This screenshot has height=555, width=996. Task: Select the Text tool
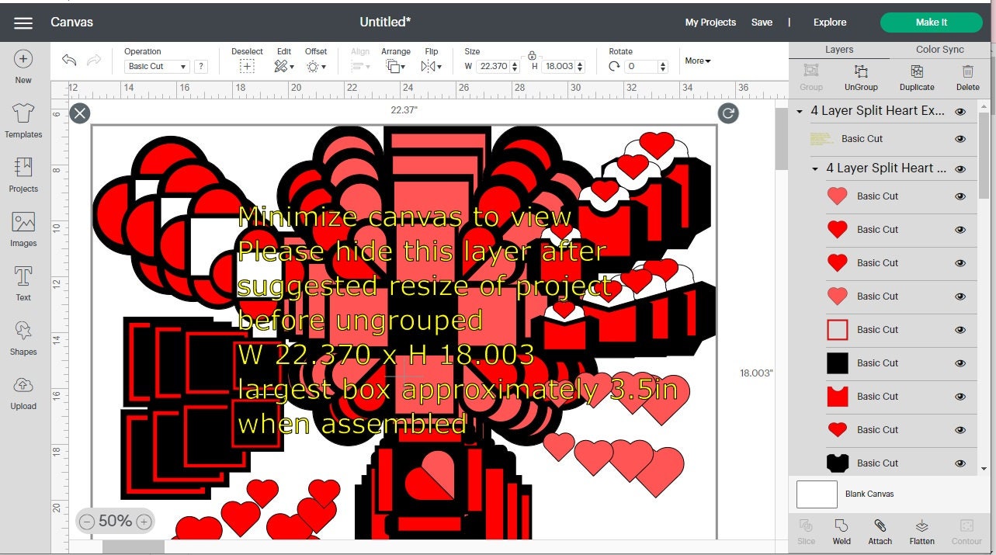(x=23, y=283)
